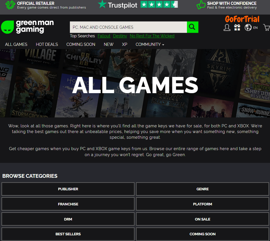The width and height of the screenshot is (270, 241).
Task: Browse by Publisher category
Action: 68,189
